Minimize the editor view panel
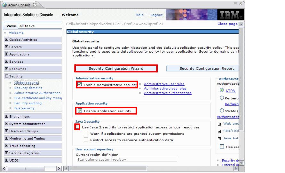This screenshot has width=285, height=173. (x=235, y=3)
